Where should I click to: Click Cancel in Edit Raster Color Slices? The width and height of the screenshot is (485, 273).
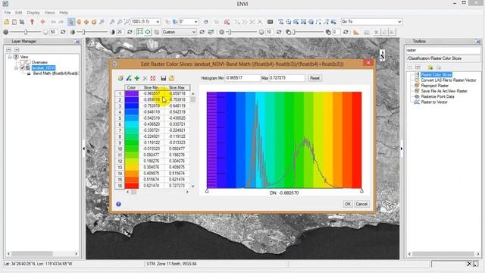361,204
